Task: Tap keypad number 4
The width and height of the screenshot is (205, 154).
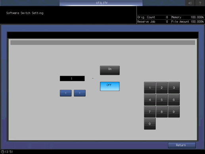Action: point(150,100)
